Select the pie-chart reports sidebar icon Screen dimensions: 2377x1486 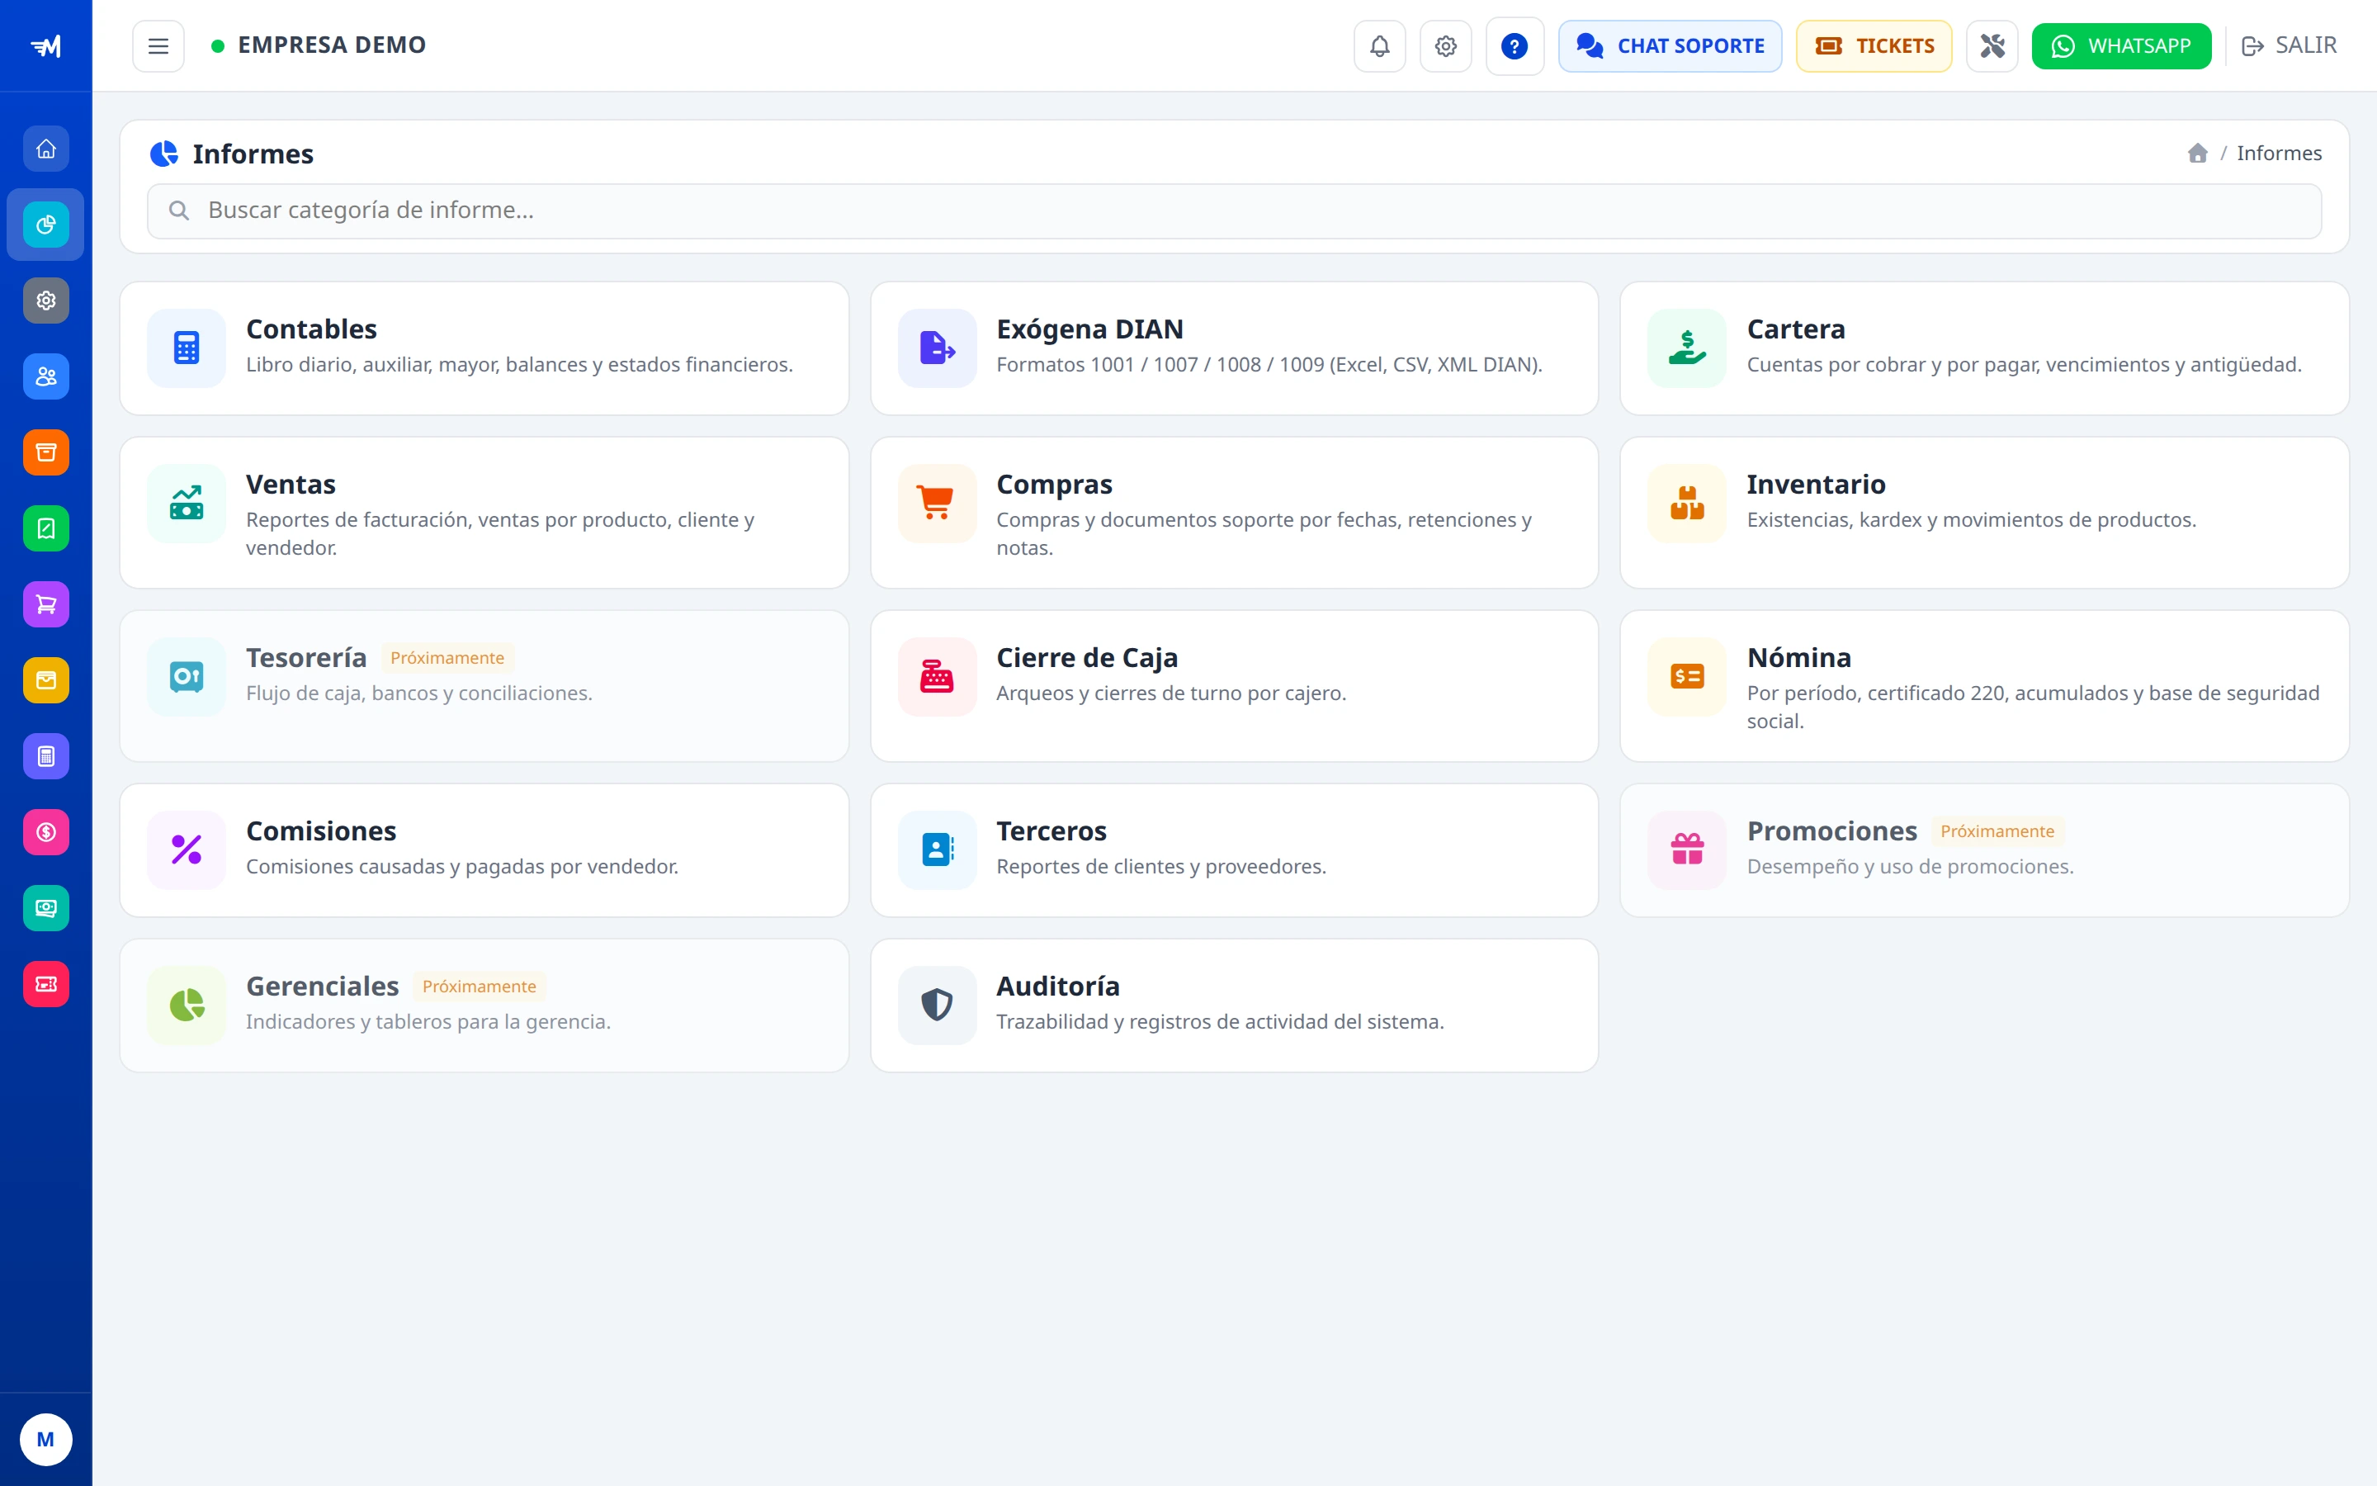[46, 225]
